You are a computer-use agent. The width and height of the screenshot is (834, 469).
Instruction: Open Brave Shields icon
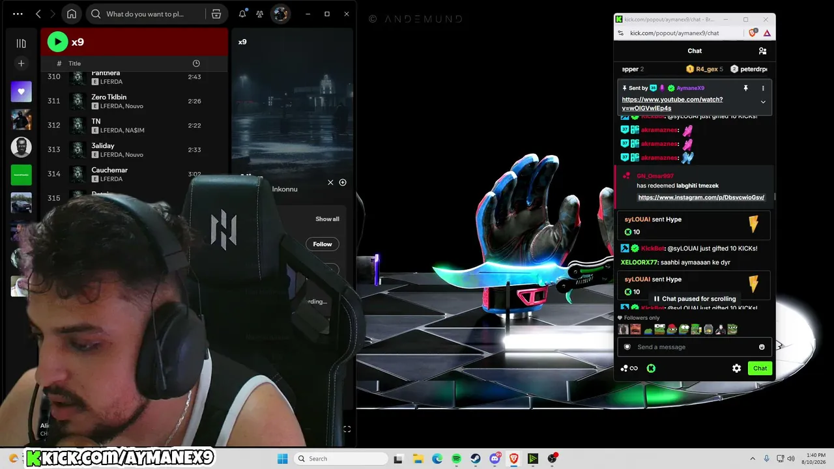coord(753,33)
